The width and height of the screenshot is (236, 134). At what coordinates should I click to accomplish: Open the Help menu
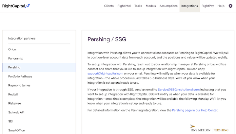pyautogui.click(x=221, y=6)
